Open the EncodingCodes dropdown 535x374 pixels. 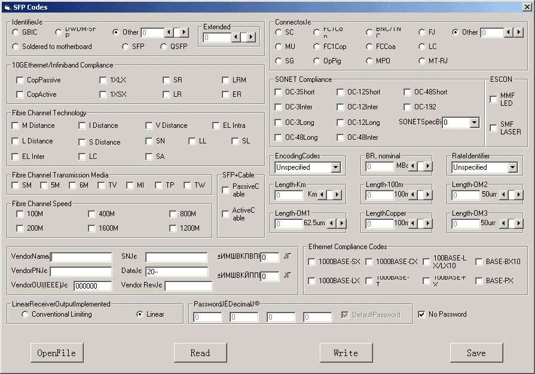point(335,168)
